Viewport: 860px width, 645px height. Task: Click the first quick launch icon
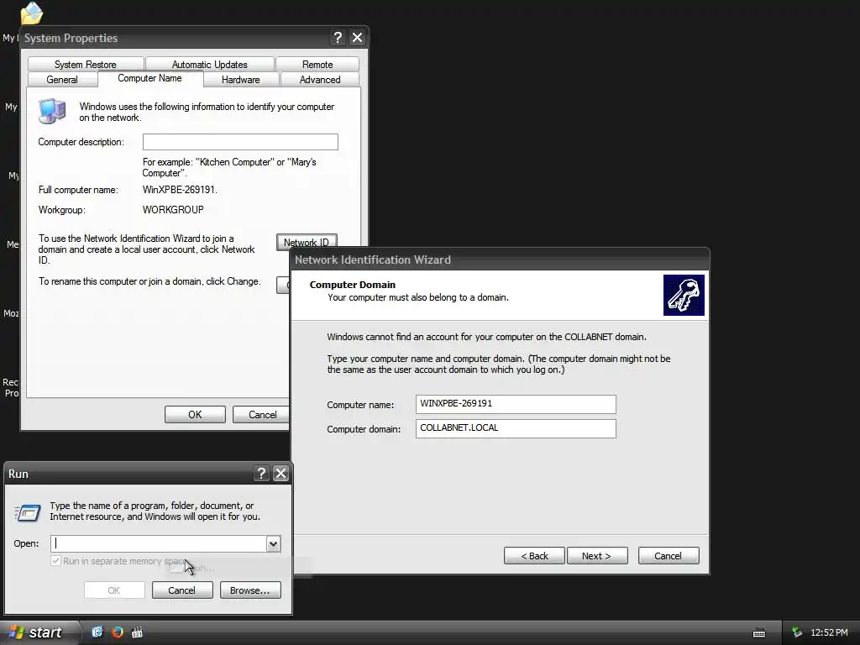click(x=97, y=632)
